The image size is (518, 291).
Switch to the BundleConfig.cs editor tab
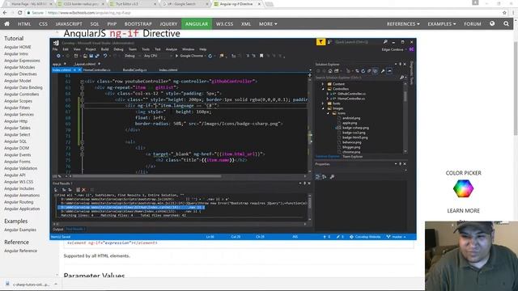pyautogui.click(x=134, y=70)
